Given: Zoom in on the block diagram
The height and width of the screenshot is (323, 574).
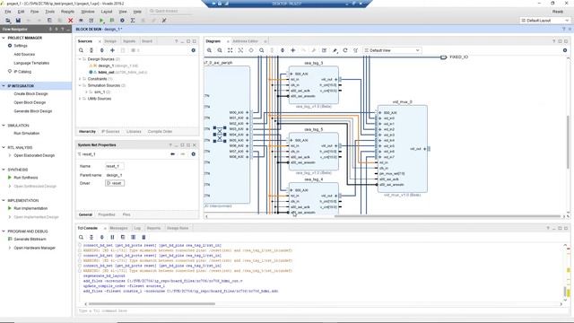Looking at the screenshot, I should click(209, 50).
